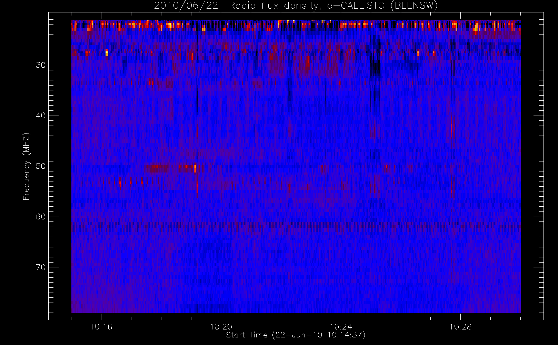This screenshot has width=558, height=345.
Task: Click the 10:20 time tick label
Action: (221, 327)
